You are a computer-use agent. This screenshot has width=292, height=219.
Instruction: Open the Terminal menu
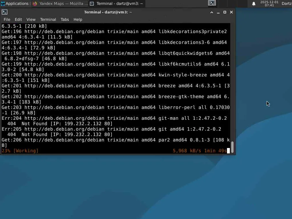(x=48, y=19)
